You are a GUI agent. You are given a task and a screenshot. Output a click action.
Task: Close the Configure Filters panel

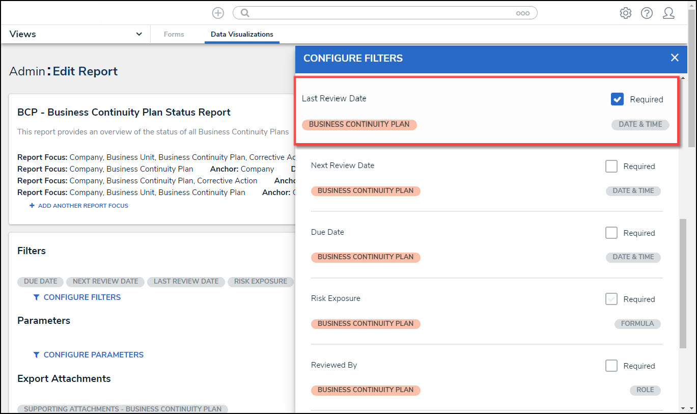pos(675,58)
